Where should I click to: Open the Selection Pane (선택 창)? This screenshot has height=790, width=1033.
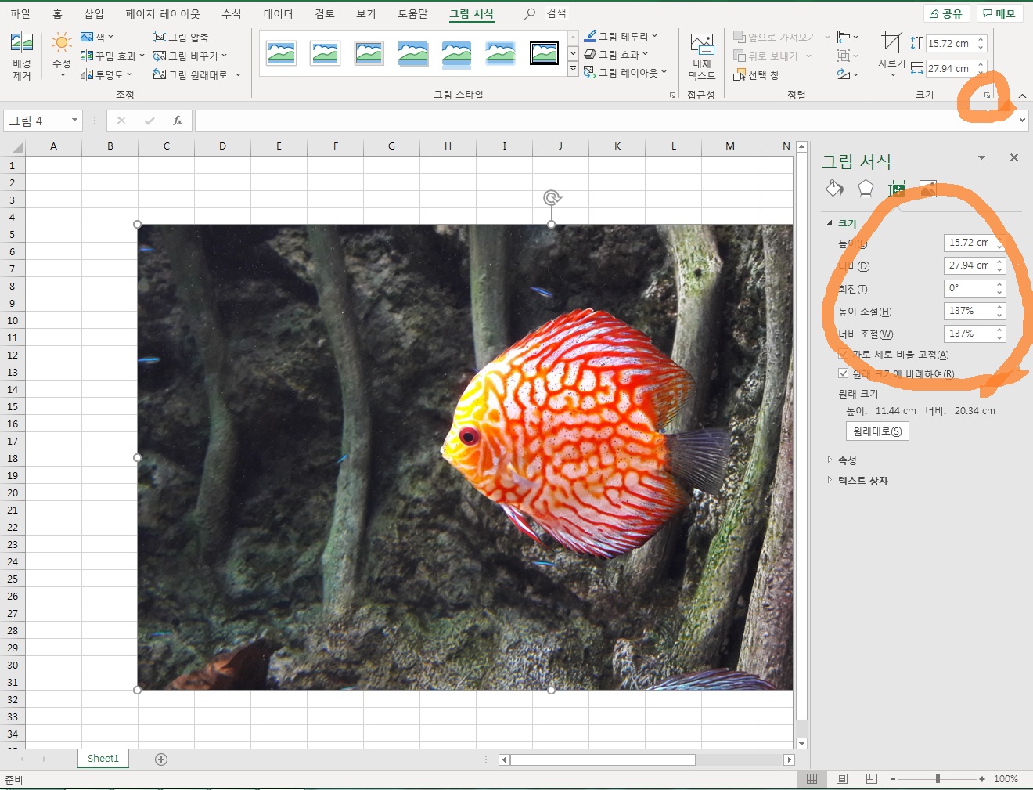(756, 75)
